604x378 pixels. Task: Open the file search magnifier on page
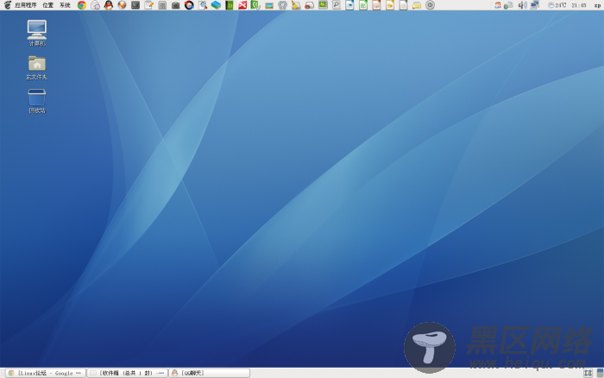tap(337, 5)
